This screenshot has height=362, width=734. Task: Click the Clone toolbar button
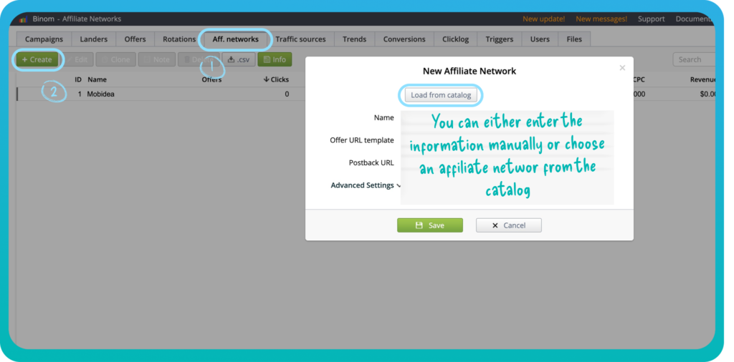point(116,60)
